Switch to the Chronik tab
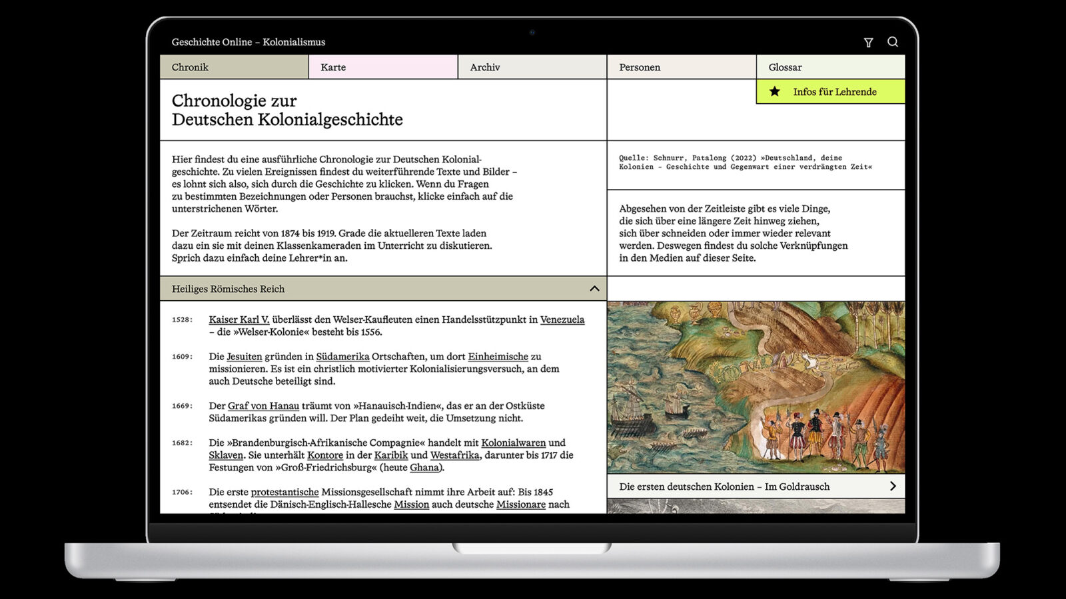Viewport: 1066px width, 599px height. click(x=234, y=67)
